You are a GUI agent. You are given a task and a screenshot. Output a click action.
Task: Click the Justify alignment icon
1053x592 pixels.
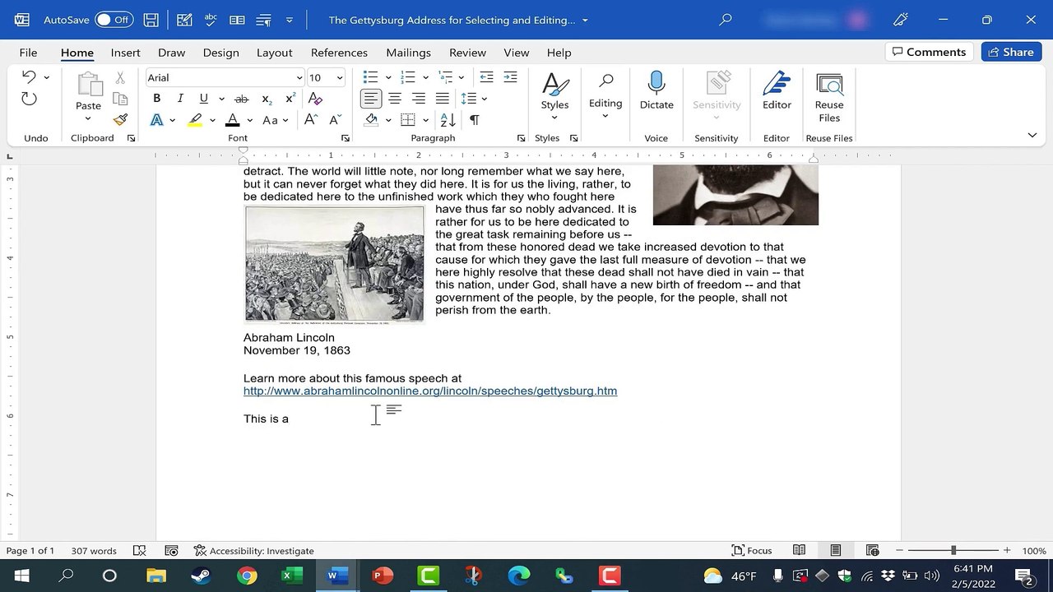point(443,99)
